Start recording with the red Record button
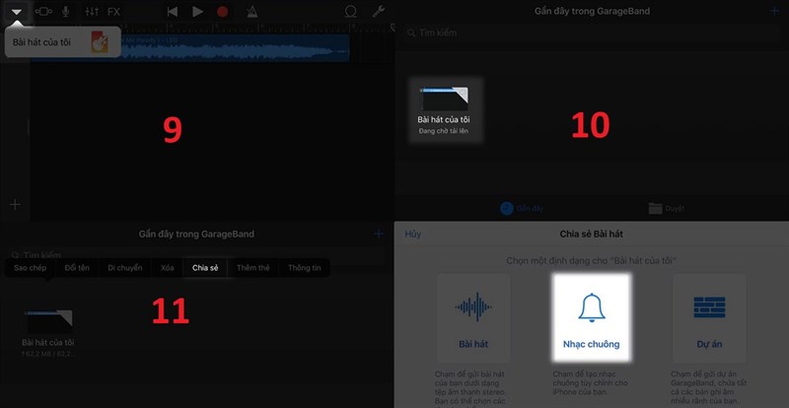789x408 pixels. pyautogui.click(x=223, y=12)
